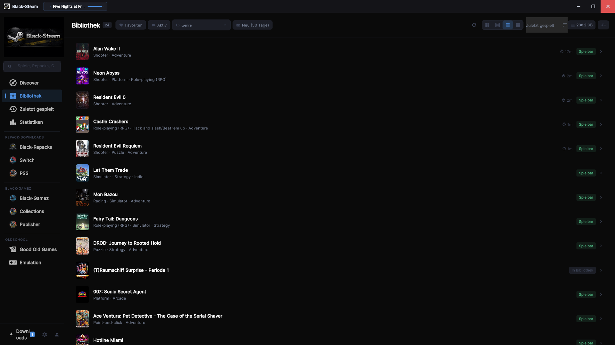Click Spielbar on Alan Wake II

pyautogui.click(x=586, y=51)
